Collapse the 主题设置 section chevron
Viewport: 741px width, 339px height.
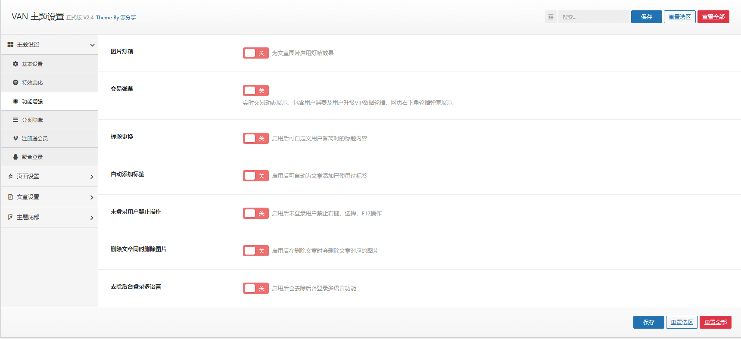92,45
